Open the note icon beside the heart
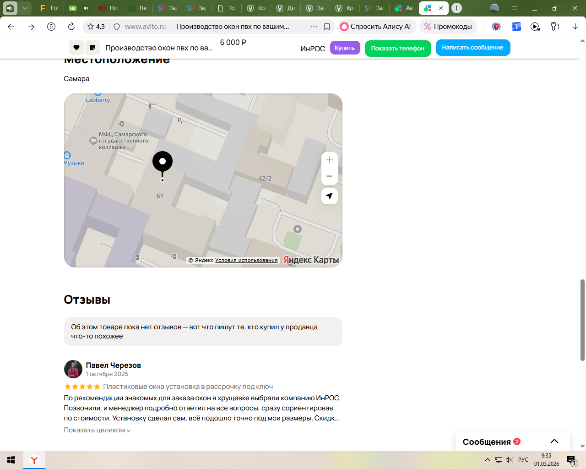This screenshot has height=469, width=586. 92,48
